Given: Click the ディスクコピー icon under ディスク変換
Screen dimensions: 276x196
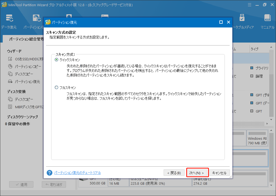Looking at the screenshot, I should 10,99.
